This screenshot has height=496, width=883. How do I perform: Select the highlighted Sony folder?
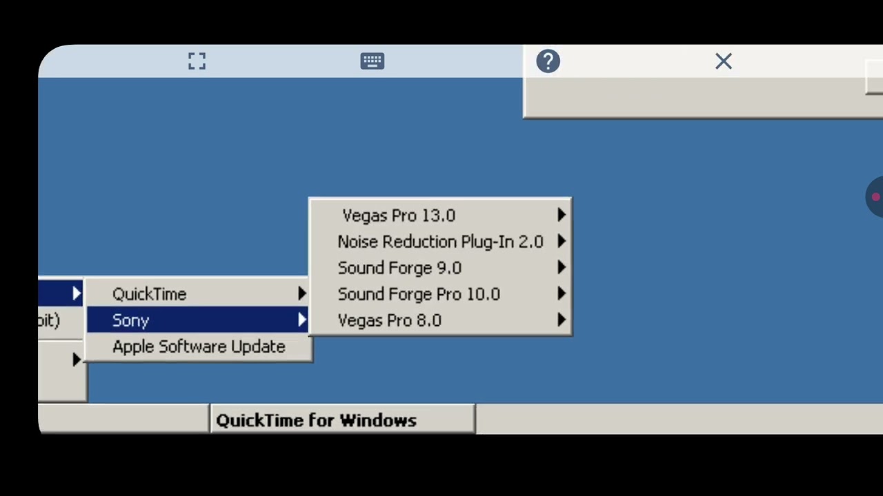pos(199,320)
